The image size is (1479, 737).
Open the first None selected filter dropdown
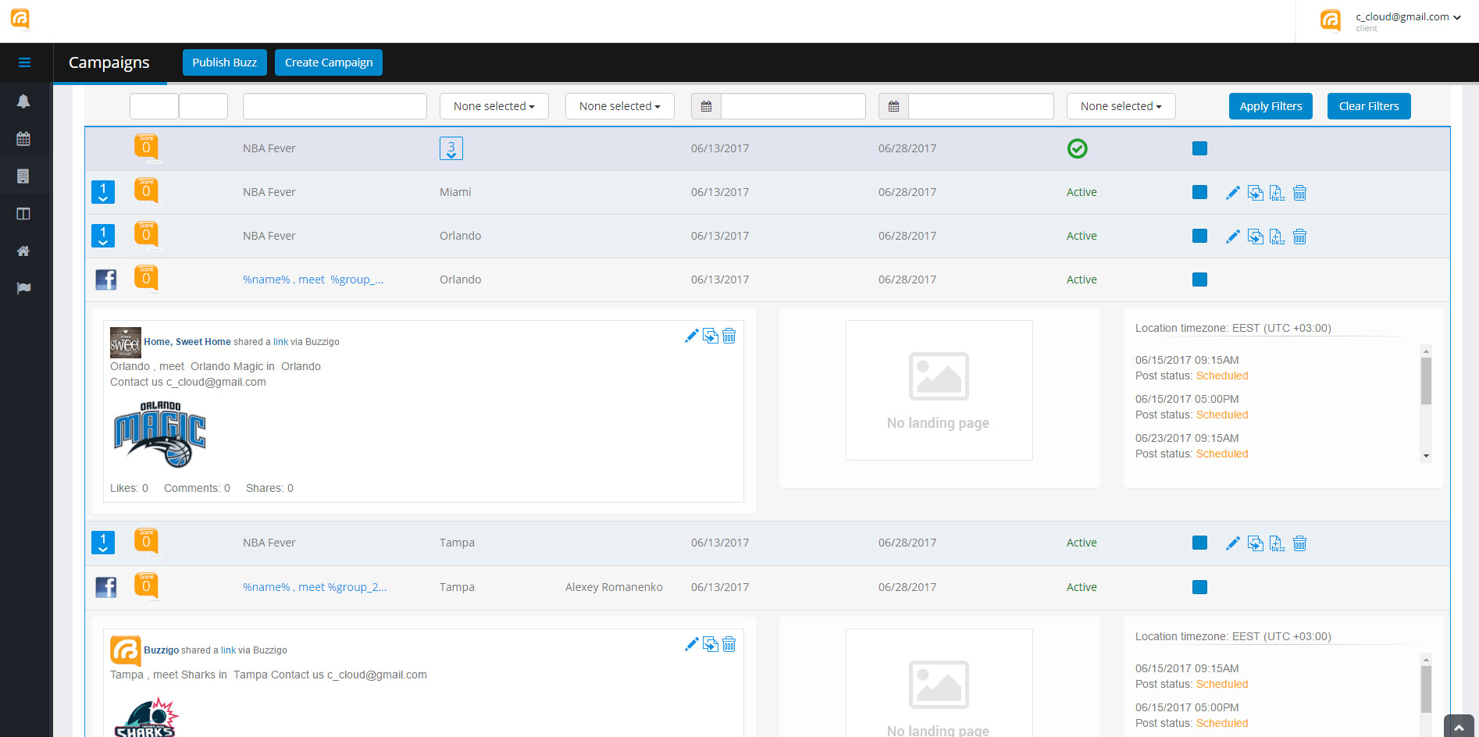click(x=494, y=106)
